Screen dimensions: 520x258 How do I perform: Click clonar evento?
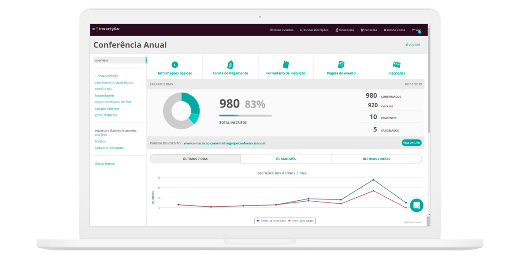(x=105, y=164)
